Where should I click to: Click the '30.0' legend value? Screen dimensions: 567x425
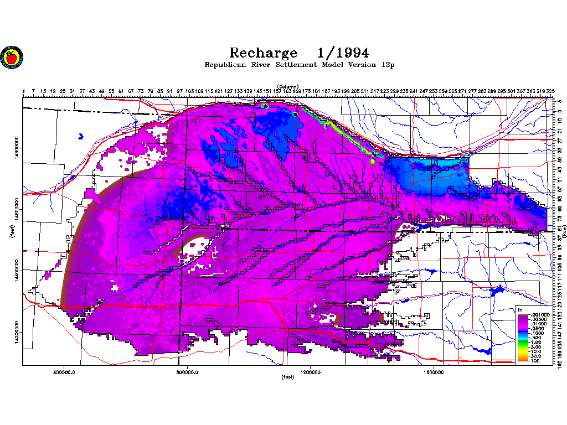coord(536,356)
